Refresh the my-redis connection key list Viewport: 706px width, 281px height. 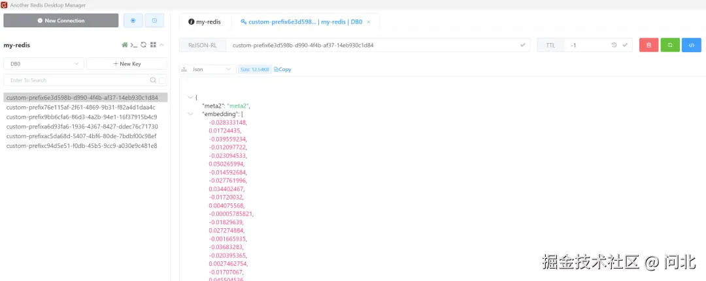(x=144, y=45)
